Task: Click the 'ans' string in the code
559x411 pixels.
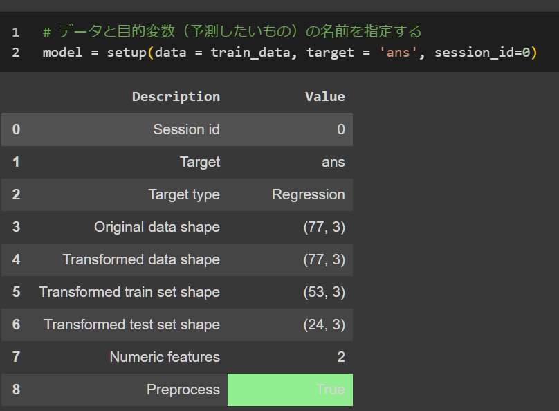Action: [398, 53]
